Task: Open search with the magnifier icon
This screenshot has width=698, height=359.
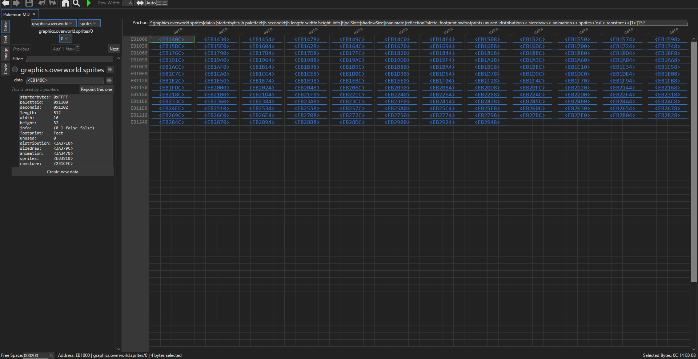Action: click(76, 3)
